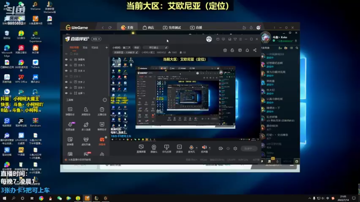Click 修改 button beside stream title
Viewport: 360px width, 202px height.
click(137, 48)
